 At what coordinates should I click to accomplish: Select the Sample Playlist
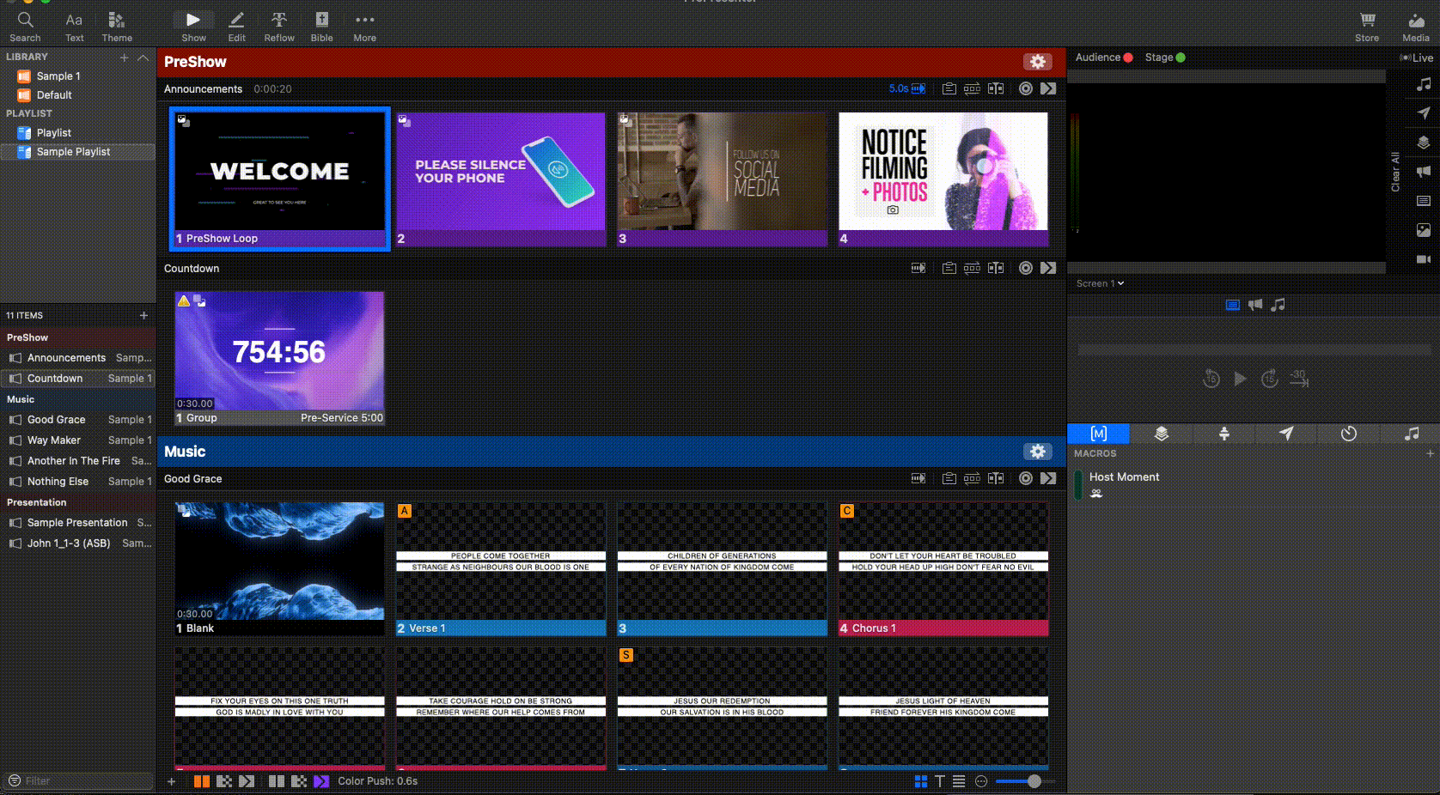(77, 152)
